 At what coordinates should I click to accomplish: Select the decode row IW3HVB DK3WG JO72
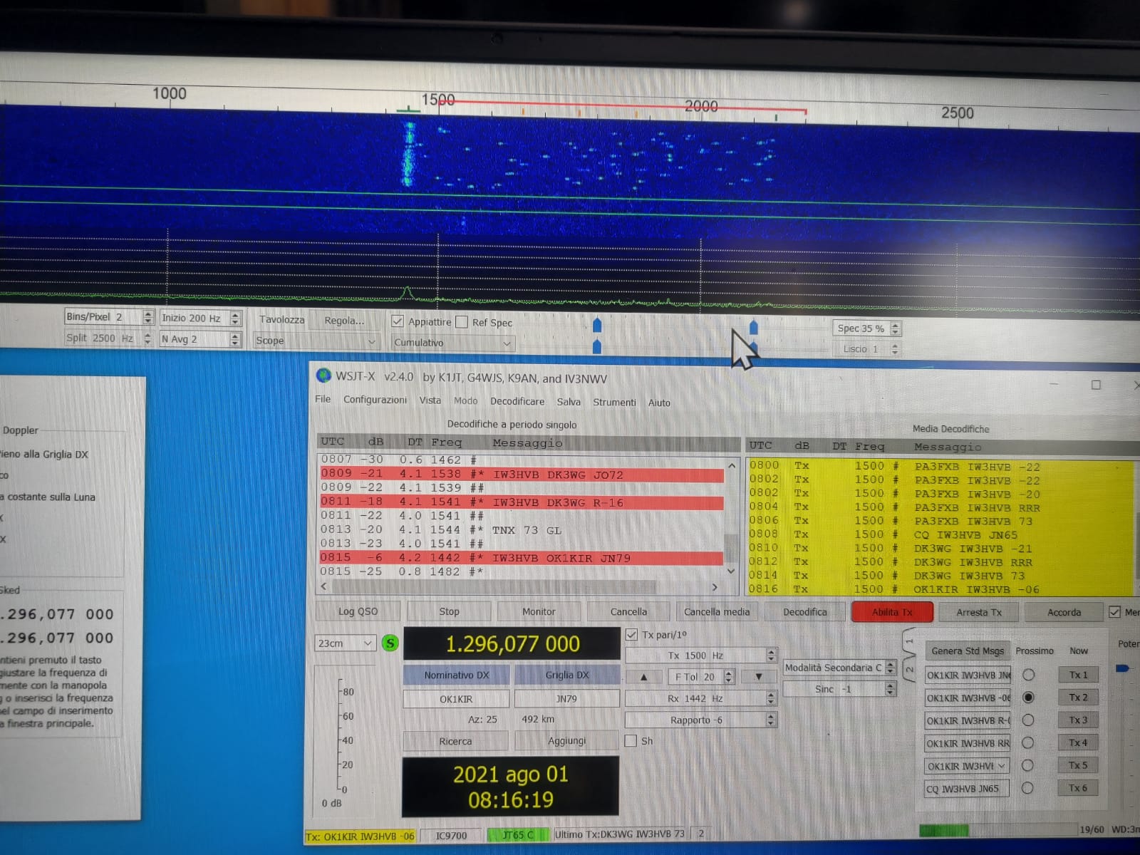pyautogui.click(x=521, y=475)
